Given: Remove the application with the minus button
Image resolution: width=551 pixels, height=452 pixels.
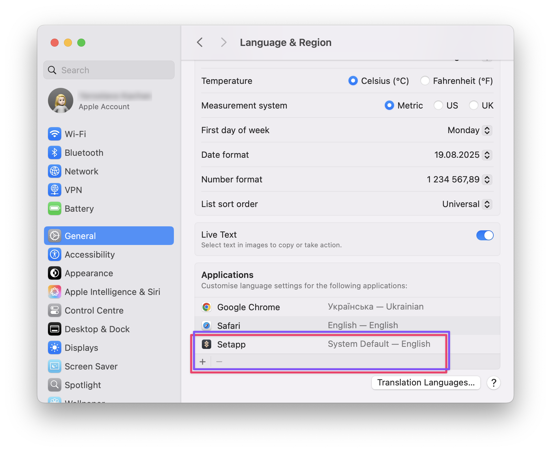Looking at the screenshot, I should [219, 361].
